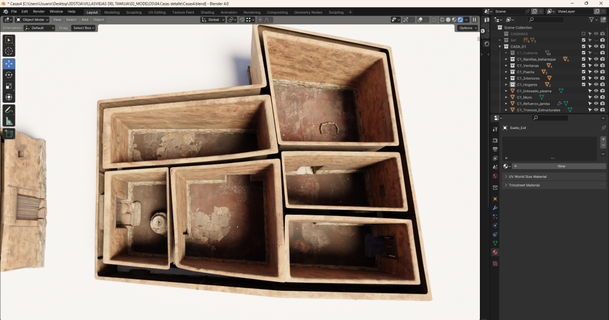Switch to the Shading workspace tab

[207, 12]
